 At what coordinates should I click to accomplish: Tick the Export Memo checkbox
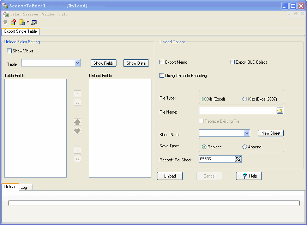(162, 62)
